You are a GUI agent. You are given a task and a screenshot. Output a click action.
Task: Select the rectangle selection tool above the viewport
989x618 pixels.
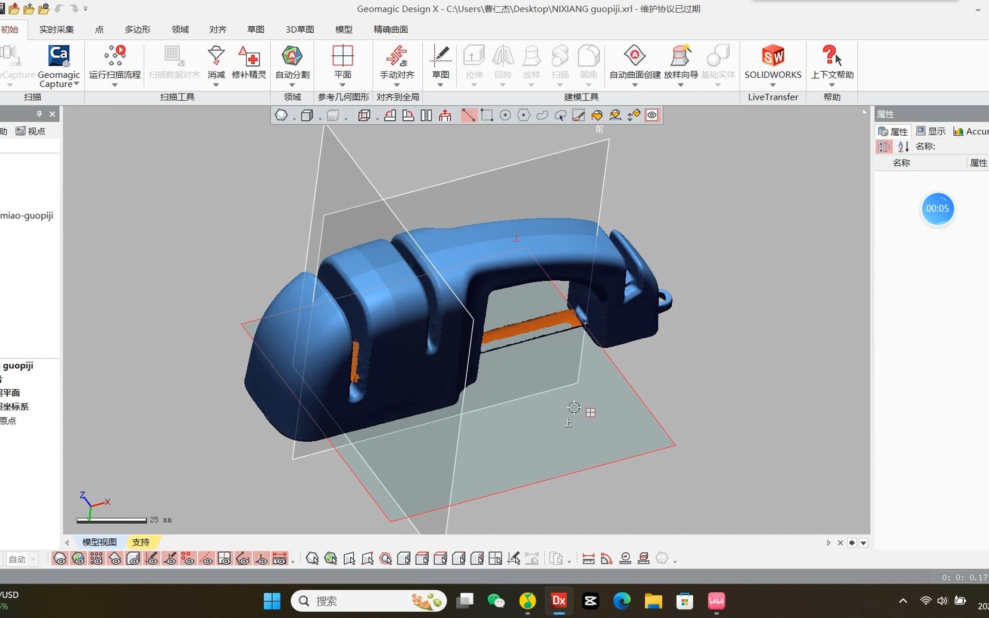tap(487, 115)
